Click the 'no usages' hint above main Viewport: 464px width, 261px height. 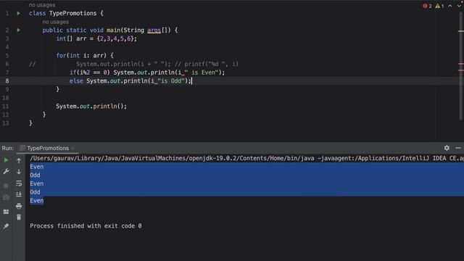coord(55,22)
